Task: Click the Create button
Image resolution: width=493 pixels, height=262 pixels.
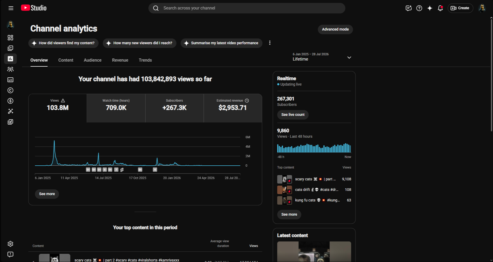Action: [x=460, y=8]
